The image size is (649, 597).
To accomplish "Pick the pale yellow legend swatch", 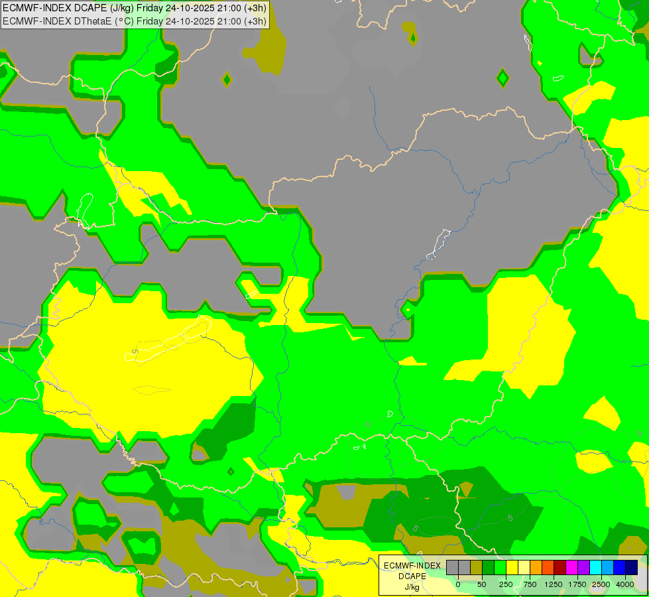I will [524, 568].
